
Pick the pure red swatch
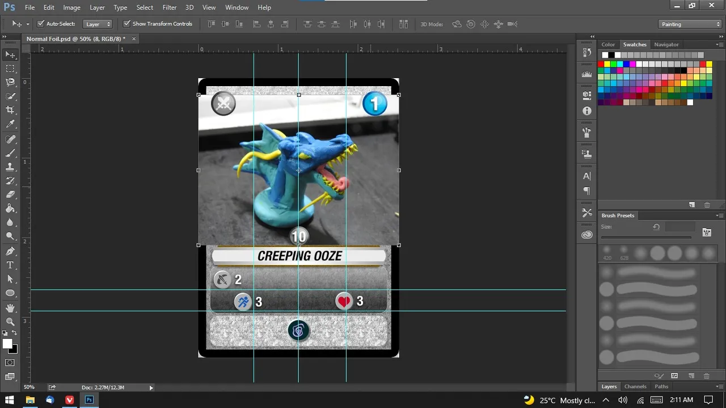coord(601,64)
